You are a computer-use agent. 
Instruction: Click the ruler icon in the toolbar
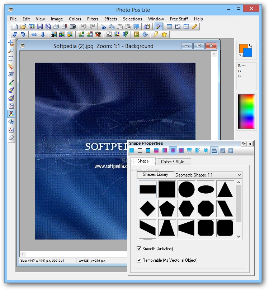[194, 26]
